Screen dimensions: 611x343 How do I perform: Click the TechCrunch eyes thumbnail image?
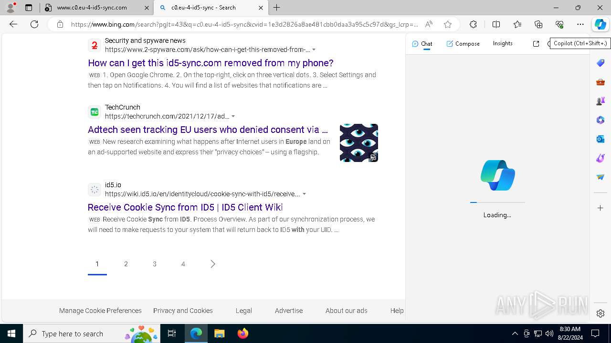point(359,143)
